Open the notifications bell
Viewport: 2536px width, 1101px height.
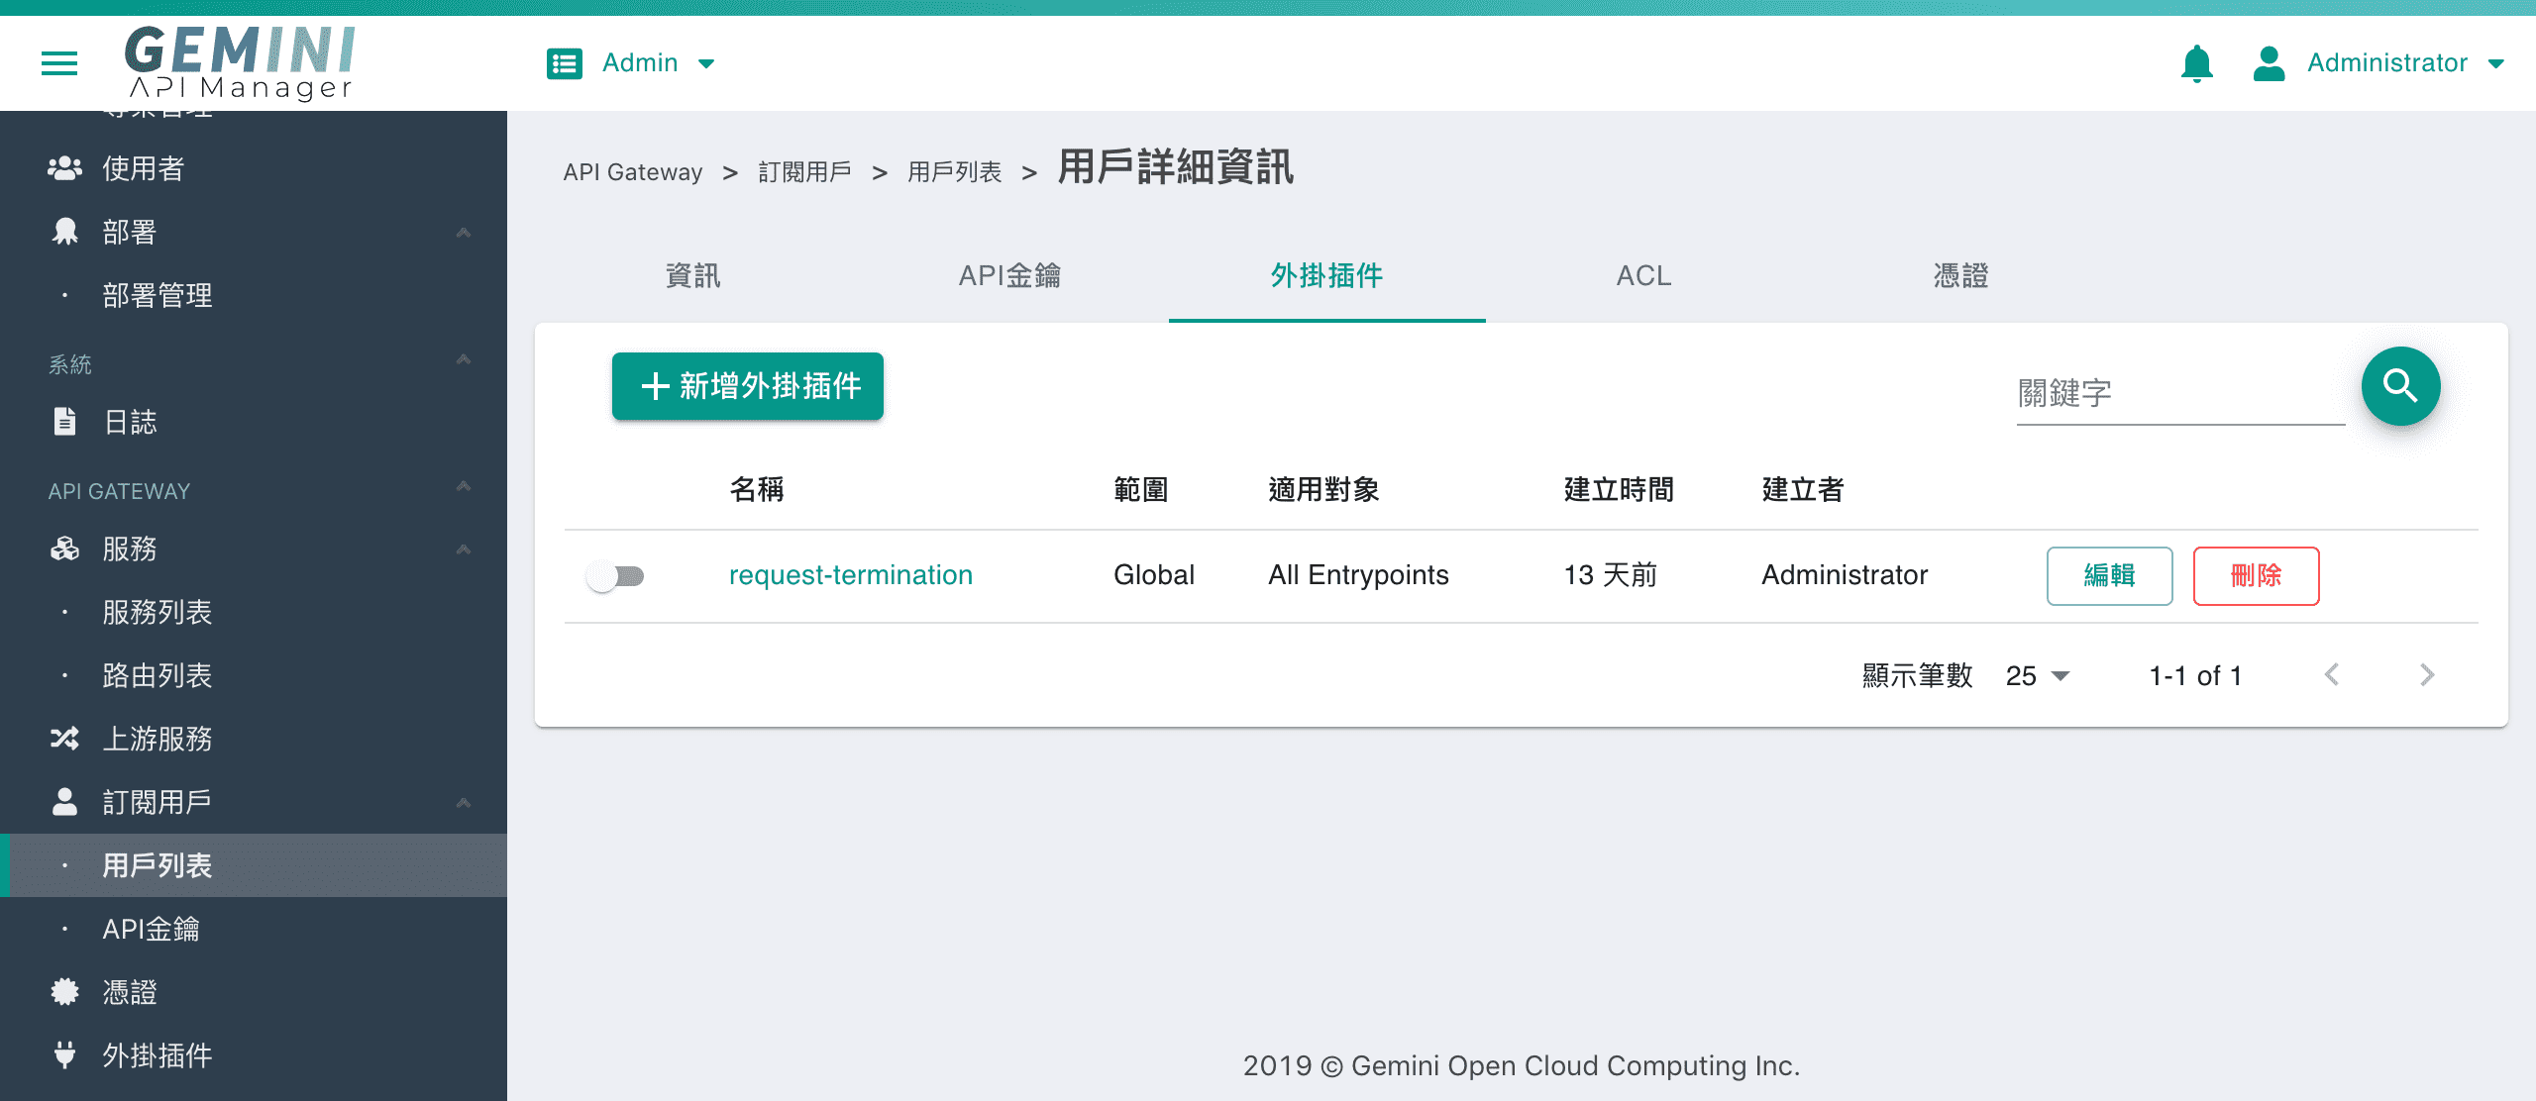[x=2196, y=63]
